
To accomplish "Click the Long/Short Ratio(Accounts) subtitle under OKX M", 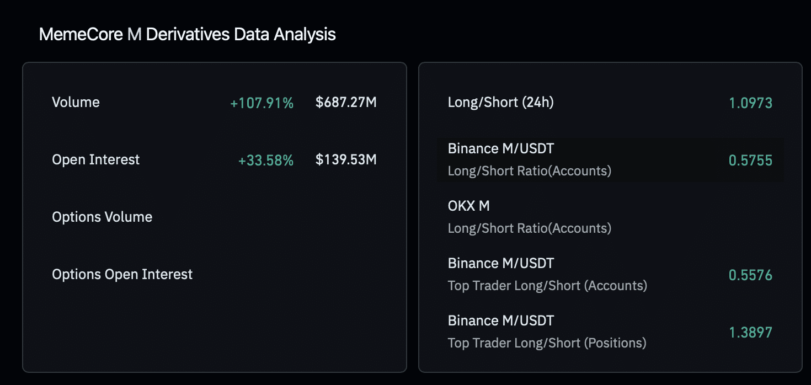I will (529, 228).
